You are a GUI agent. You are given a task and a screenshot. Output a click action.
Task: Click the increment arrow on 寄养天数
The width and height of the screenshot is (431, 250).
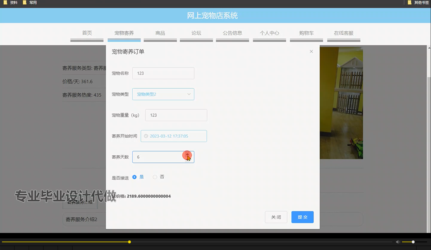(187, 155)
